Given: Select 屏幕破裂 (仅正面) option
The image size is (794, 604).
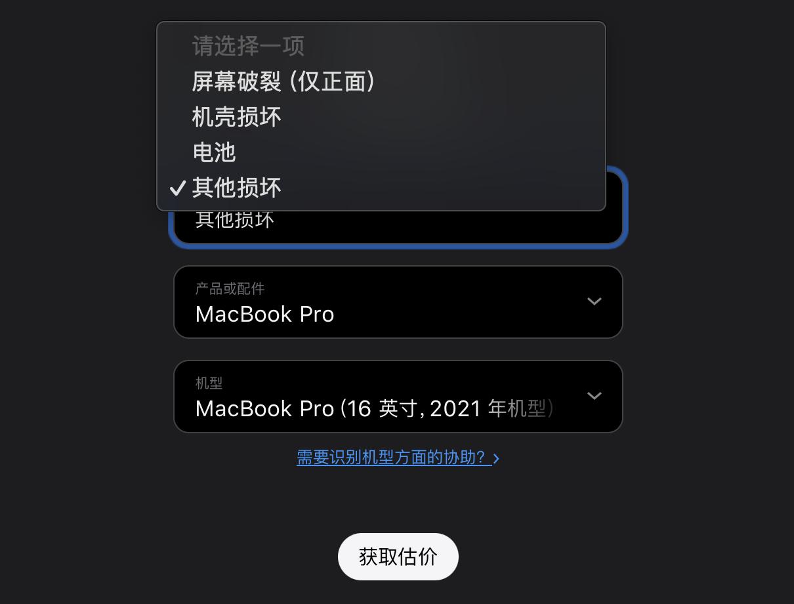Looking at the screenshot, I should (x=381, y=81).
